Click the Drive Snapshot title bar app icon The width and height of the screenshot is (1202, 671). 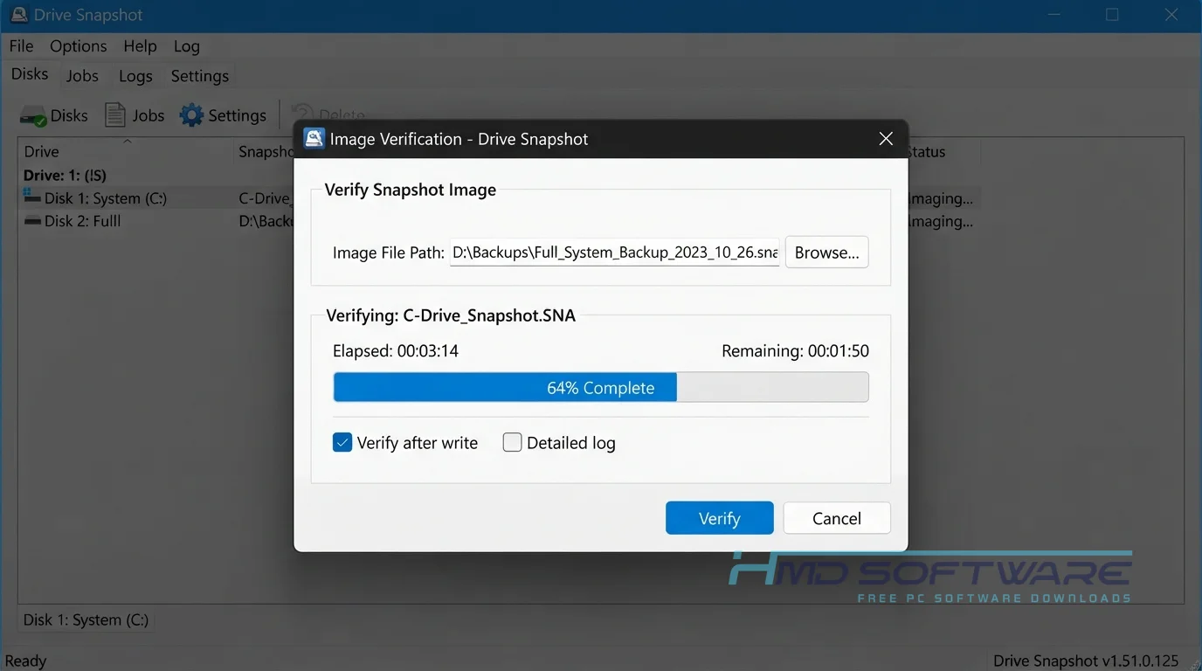[x=17, y=15]
